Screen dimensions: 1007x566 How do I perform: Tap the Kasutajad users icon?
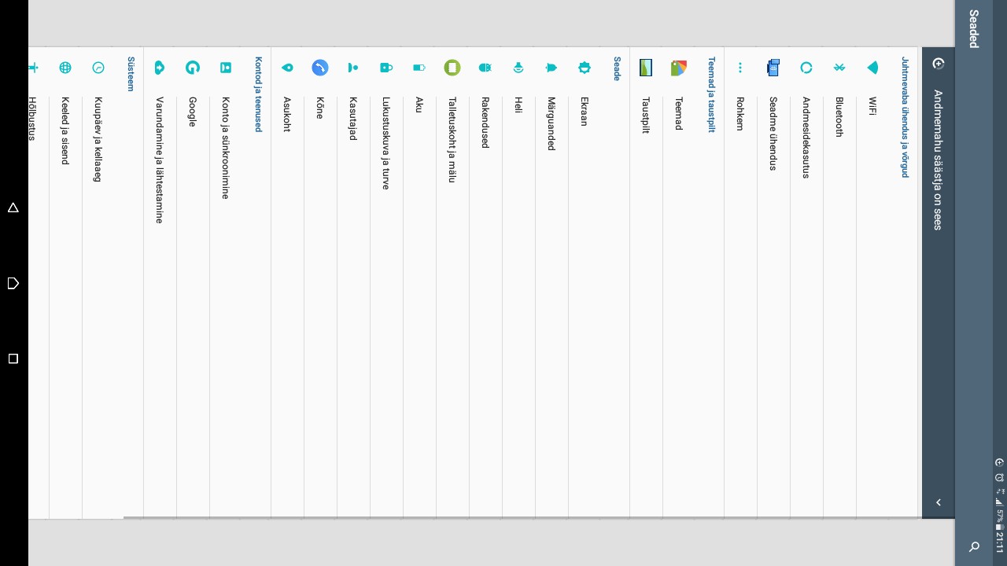coord(353,68)
